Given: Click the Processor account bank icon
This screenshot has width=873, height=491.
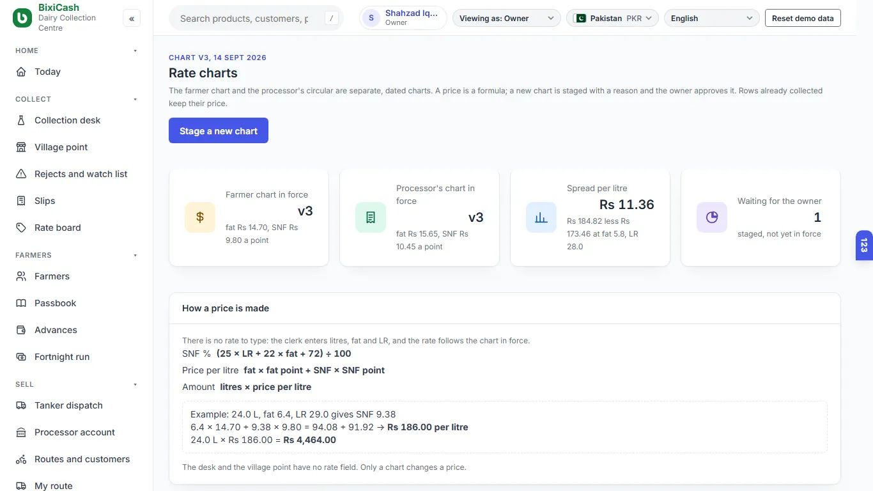Looking at the screenshot, I should 21,432.
